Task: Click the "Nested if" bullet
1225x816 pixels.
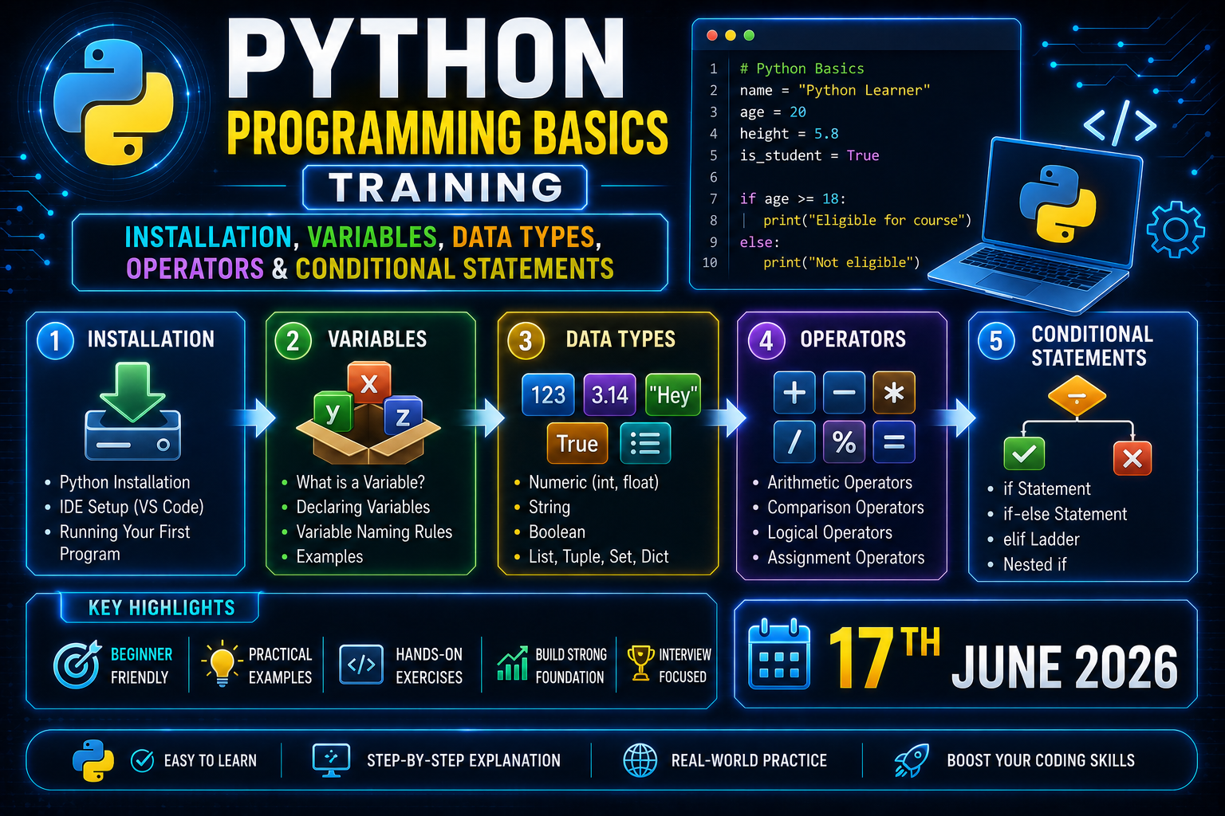Action: pos(1034,564)
